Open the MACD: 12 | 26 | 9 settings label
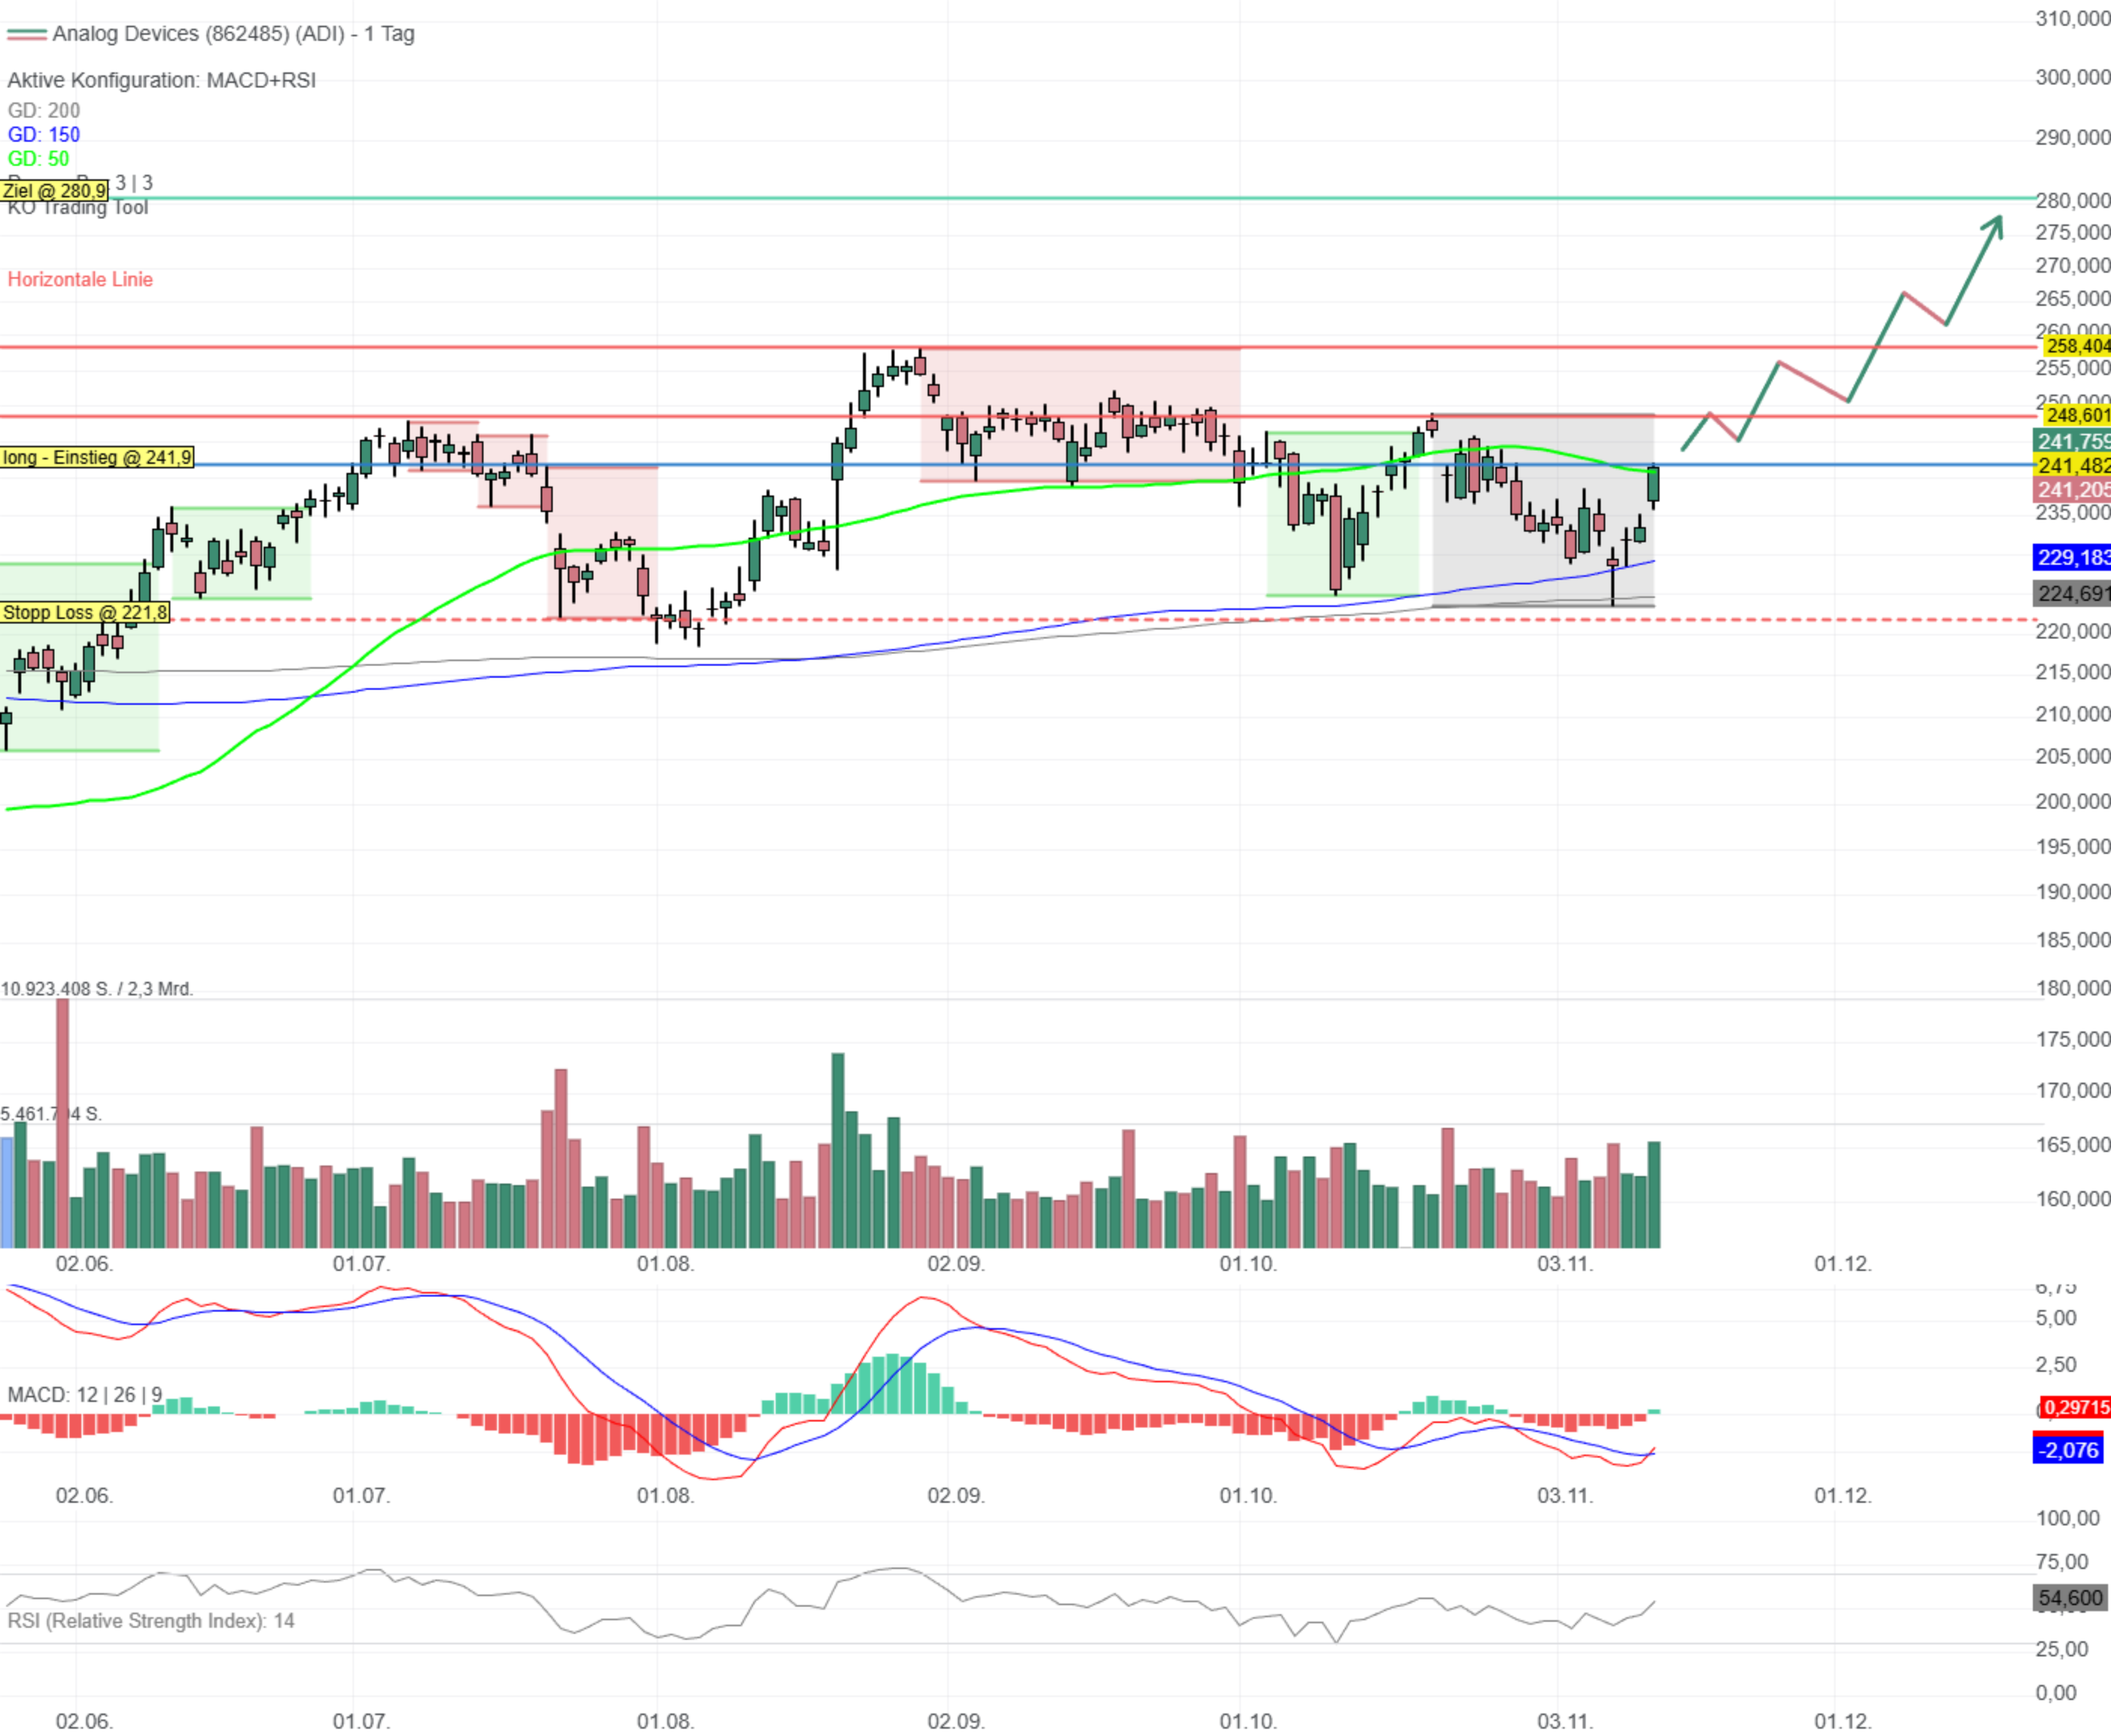This screenshot has height=1736, width=2111. (84, 1394)
